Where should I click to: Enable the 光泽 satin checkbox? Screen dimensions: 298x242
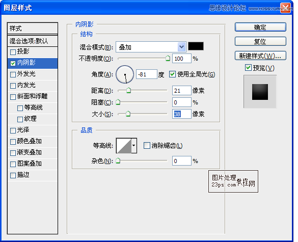tap(13, 130)
